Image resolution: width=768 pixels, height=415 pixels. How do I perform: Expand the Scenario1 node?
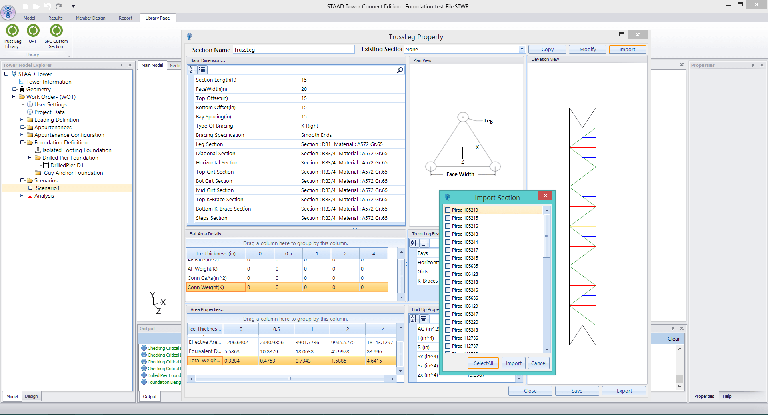coord(30,188)
